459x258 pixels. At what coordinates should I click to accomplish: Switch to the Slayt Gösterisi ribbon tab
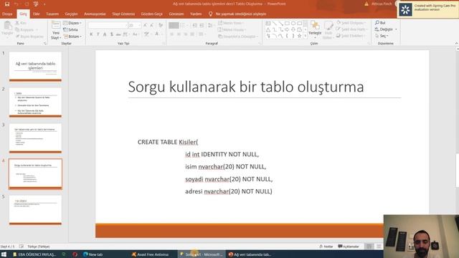[x=123, y=14]
